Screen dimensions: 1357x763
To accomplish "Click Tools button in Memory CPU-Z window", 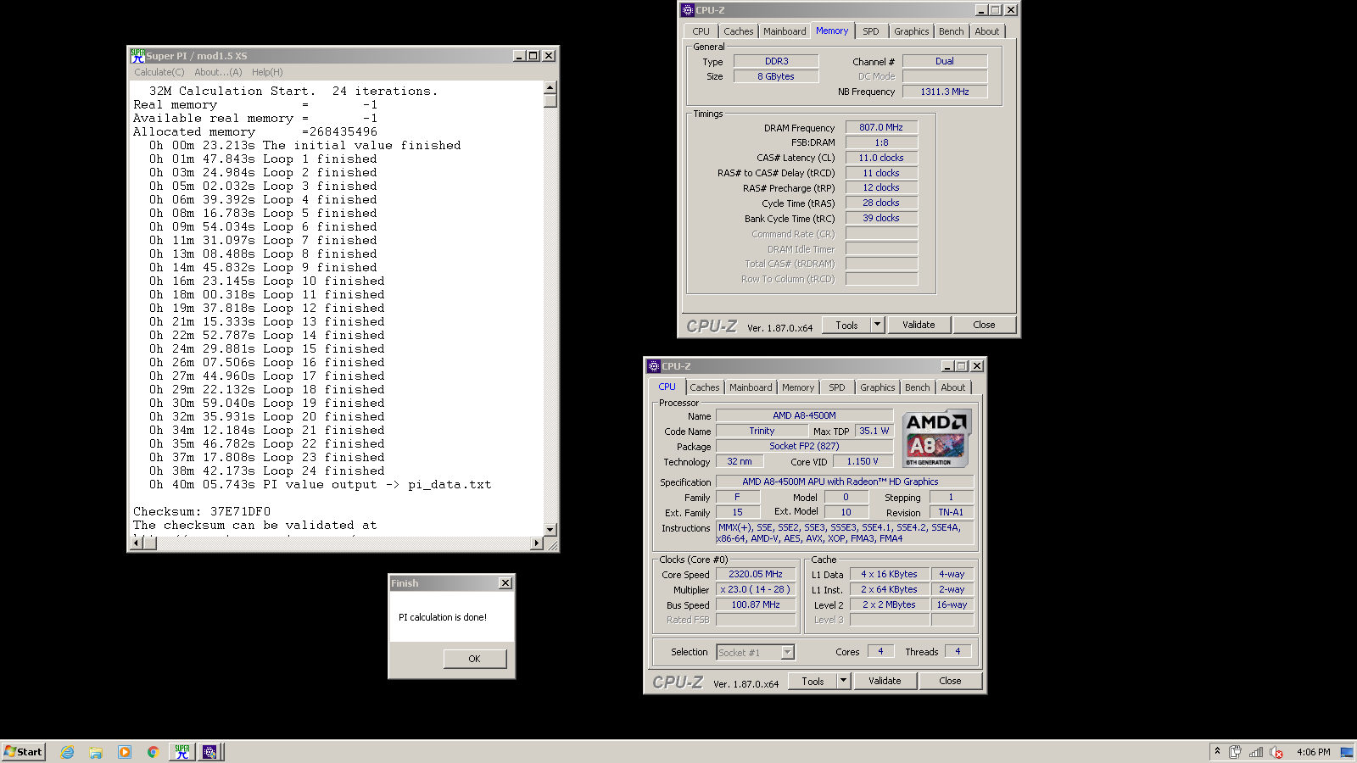I will pyautogui.click(x=846, y=325).
